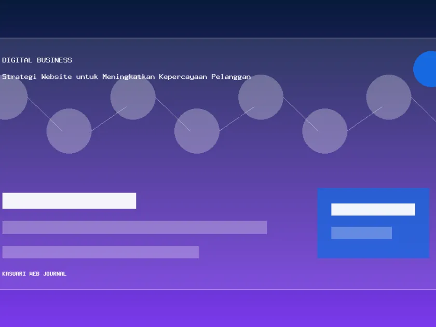Click the dark navy header band
This screenshot has height=327, width=436.
pyautogui.click(x=218, y=19)
